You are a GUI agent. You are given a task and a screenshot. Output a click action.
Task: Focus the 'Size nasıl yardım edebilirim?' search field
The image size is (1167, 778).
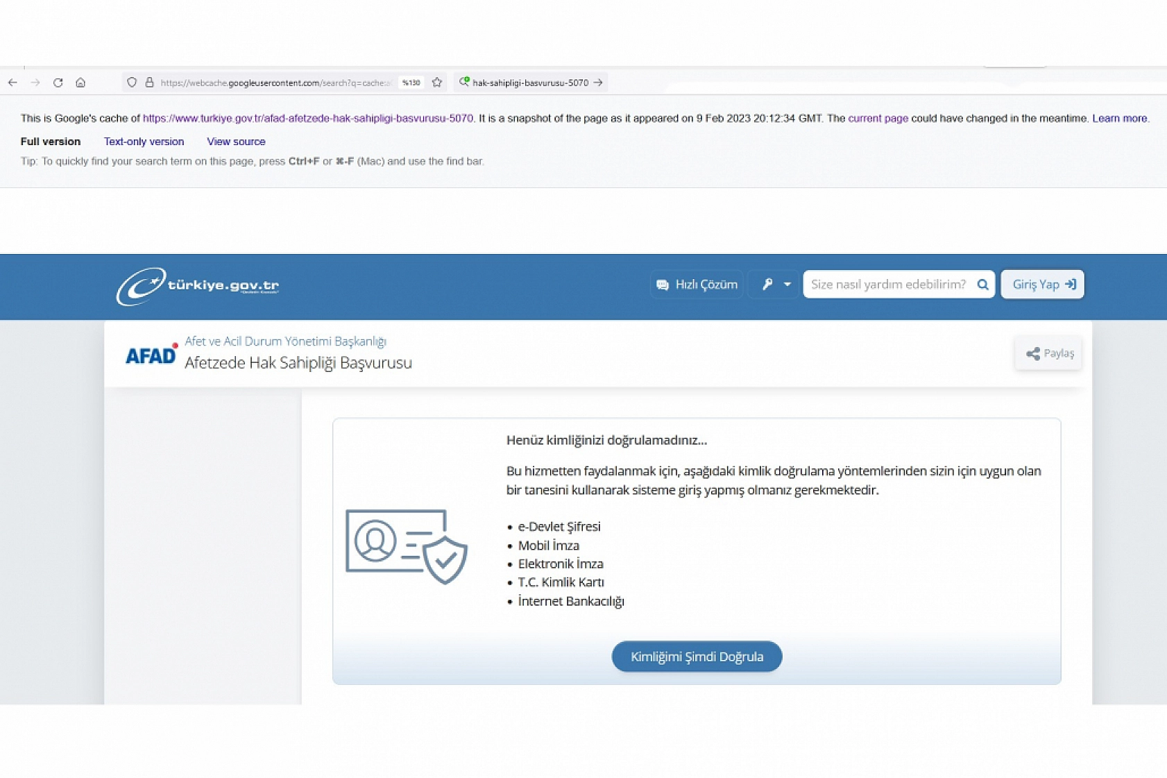pyautogui.click(x=888, y=285)
